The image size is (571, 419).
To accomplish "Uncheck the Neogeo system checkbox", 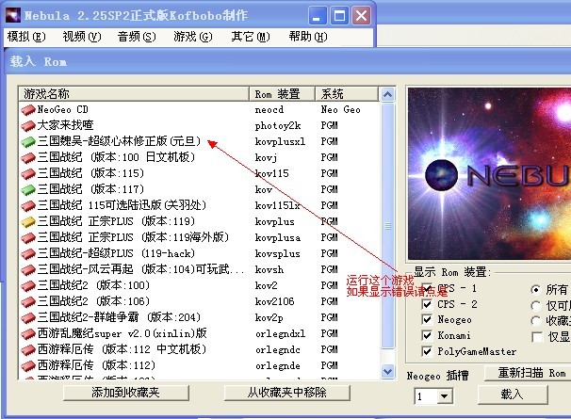I will 427,319.
